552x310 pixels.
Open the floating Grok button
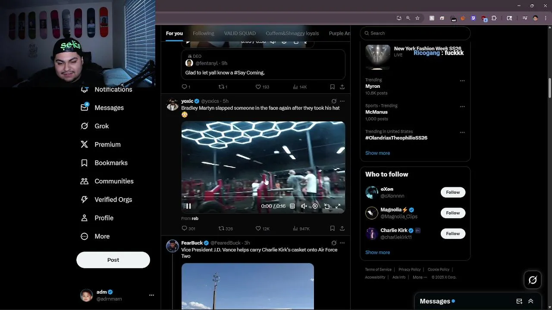(533, 280)
